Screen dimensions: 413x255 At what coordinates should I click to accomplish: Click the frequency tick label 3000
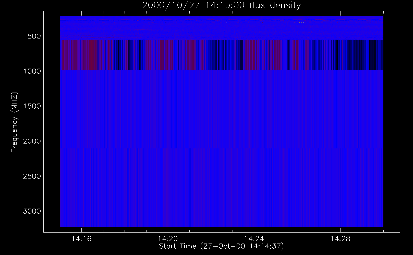[32, 211]
